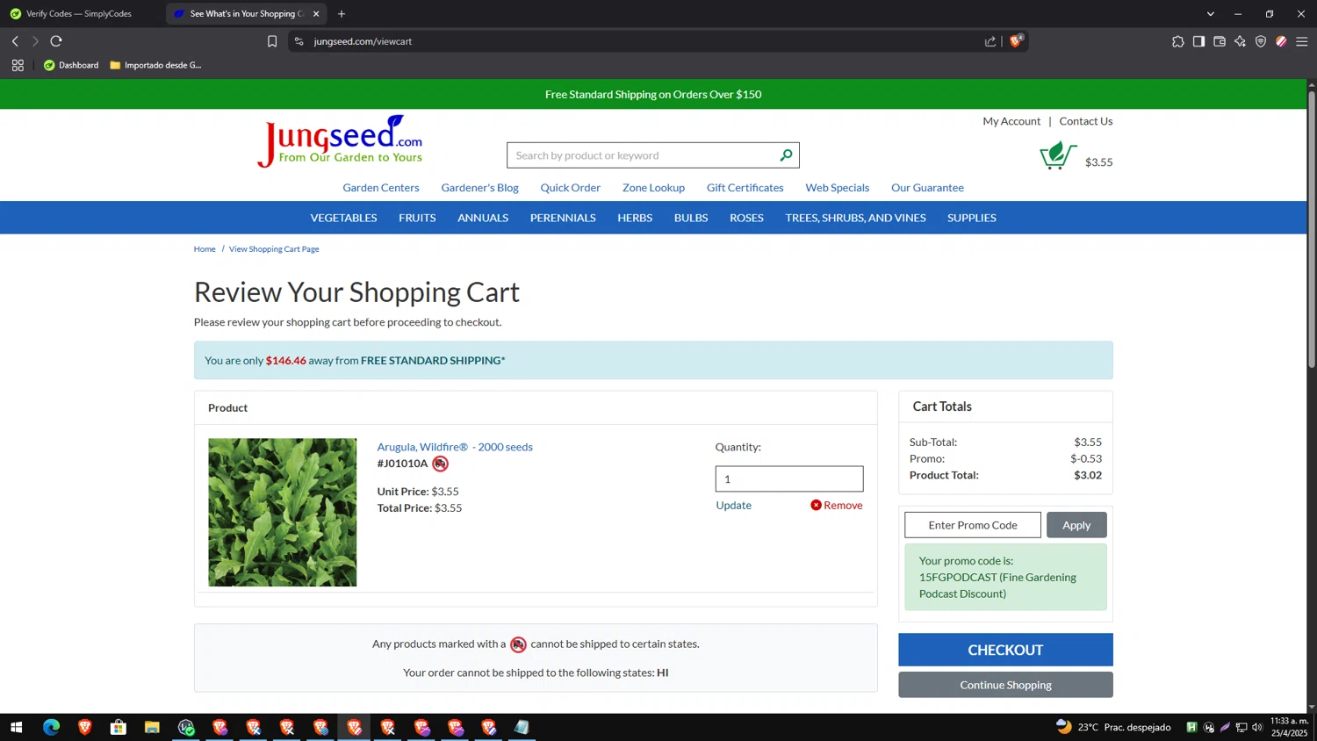The width and height of the screenshot is (1317, 741).
Task: Open the Extensions puzzle icon
Action: pyautogui.click(x=1177, y=41)
